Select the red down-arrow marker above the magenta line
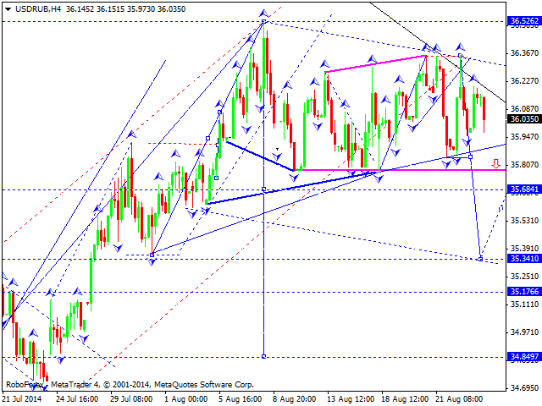The height and width of the screenshot is (406, 542). (496, 163)
